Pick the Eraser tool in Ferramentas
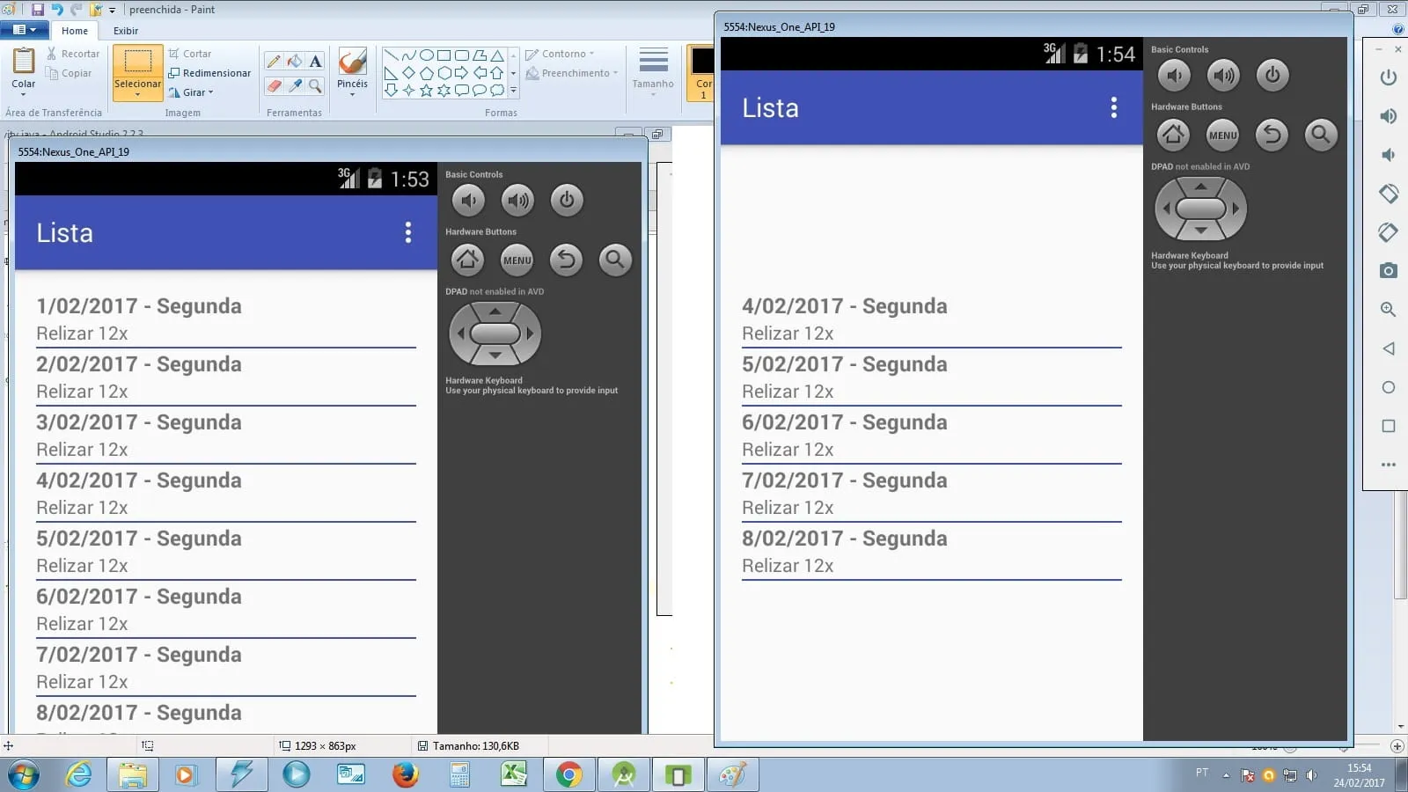 click(274, 85)
